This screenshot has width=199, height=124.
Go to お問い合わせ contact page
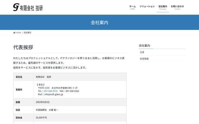177,7
